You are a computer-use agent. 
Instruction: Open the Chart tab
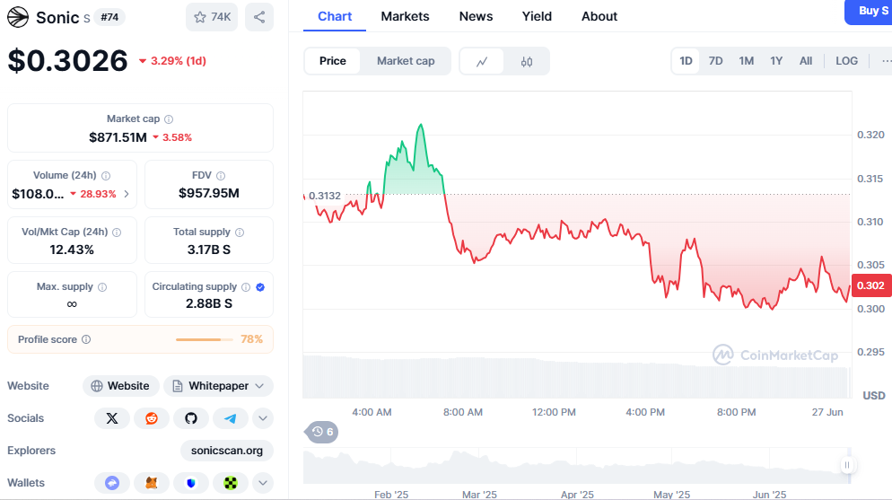(335, 16)
